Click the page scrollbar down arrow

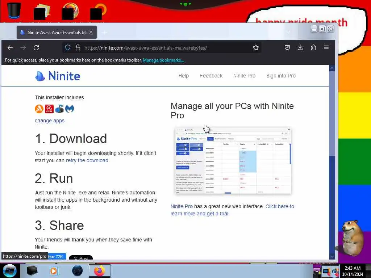pyautogui.click(x=332, y=257)
